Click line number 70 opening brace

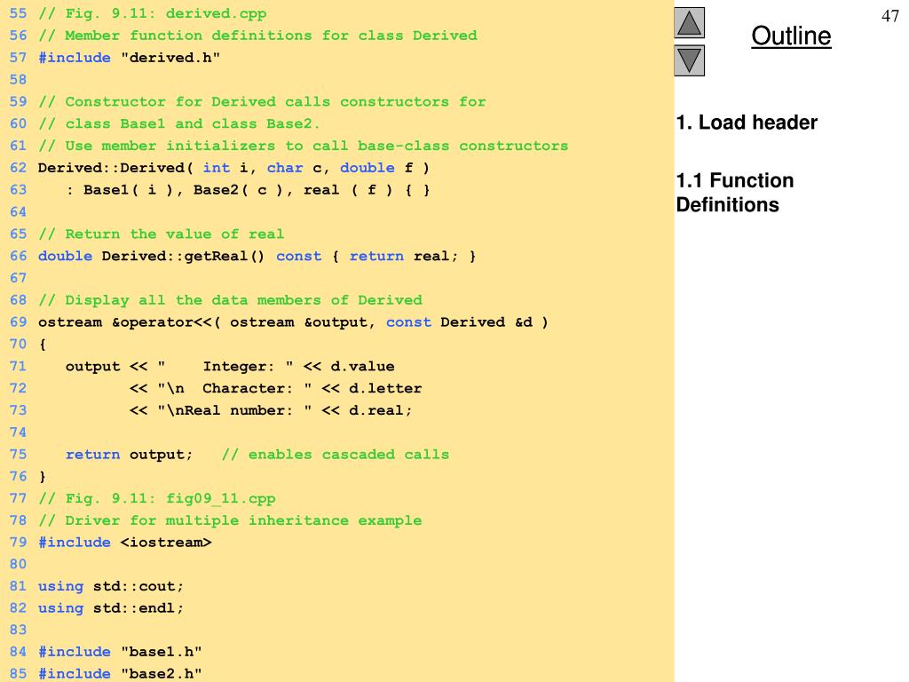pyautogui.click(x=43, y=345)
